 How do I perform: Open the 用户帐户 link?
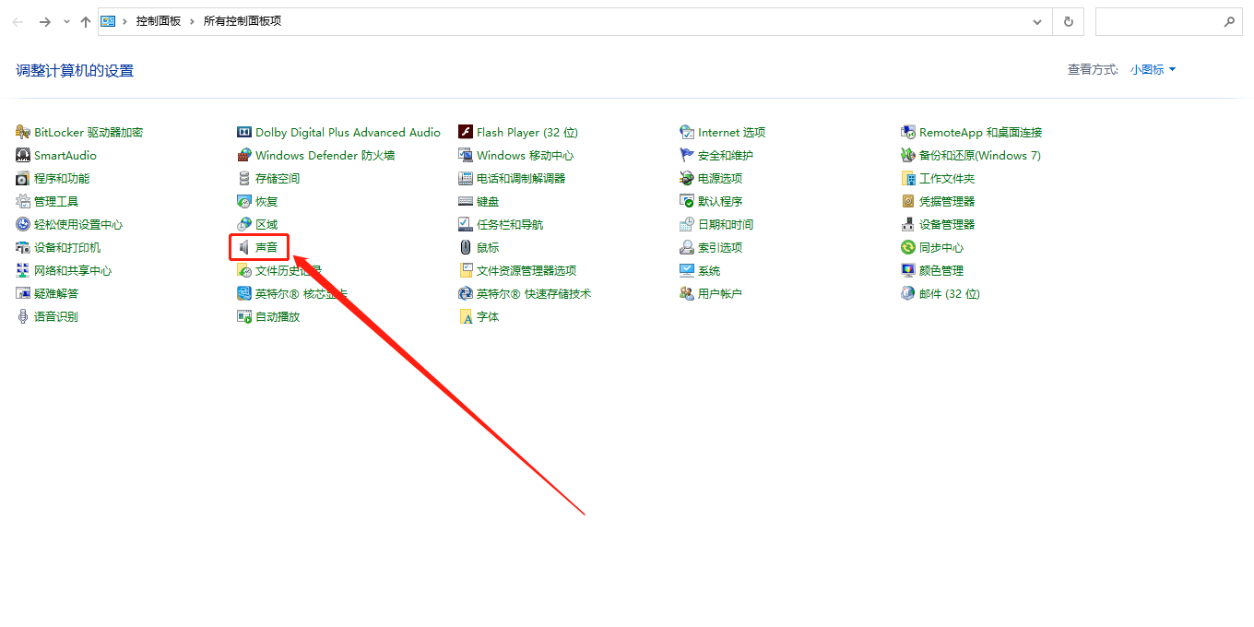pyautogui.click(x=719, y=294)
